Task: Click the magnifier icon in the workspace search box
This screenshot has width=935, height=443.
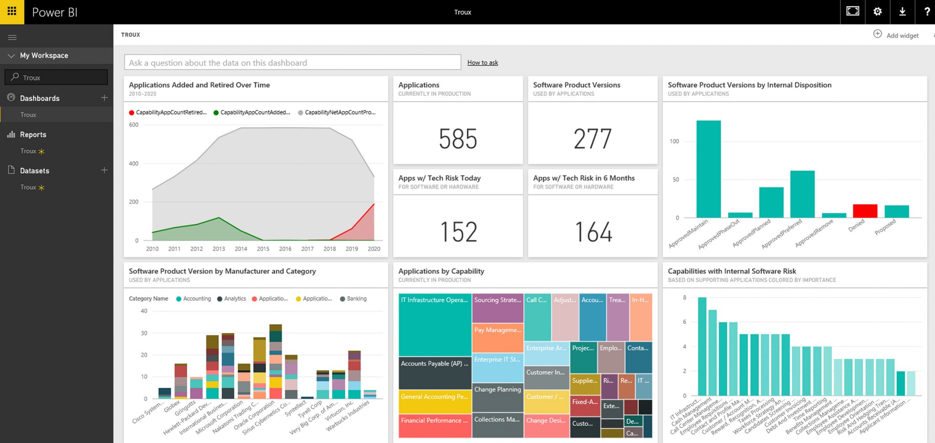Action: [x=15, y=77]
